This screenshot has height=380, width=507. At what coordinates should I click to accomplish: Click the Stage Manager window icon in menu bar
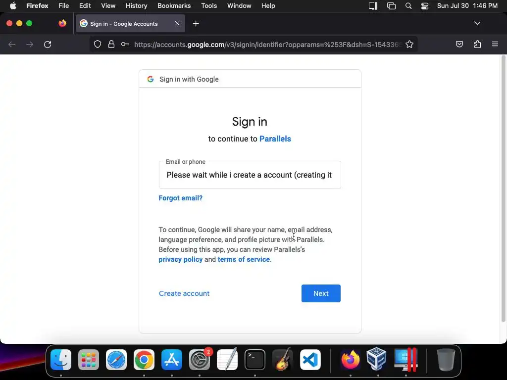391,6
